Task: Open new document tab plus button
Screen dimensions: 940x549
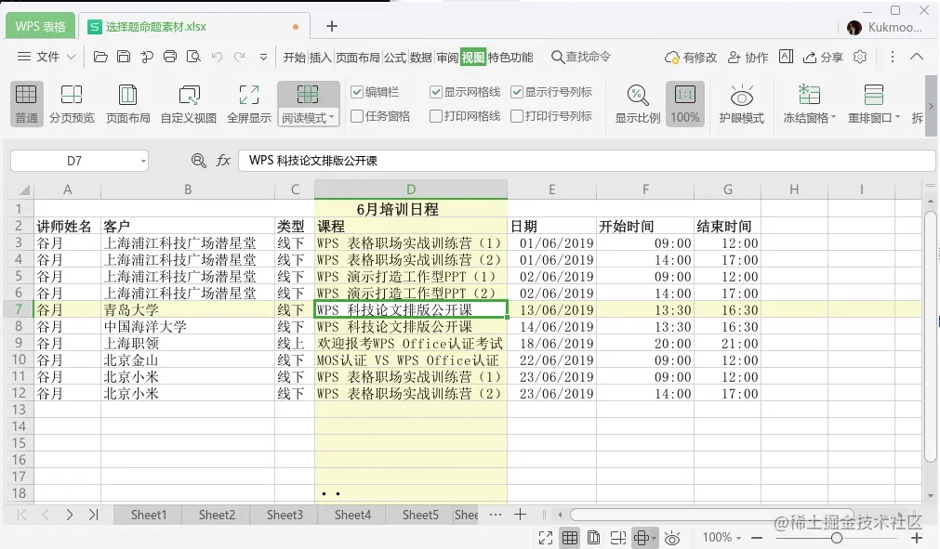Action: tap(332, 26)
